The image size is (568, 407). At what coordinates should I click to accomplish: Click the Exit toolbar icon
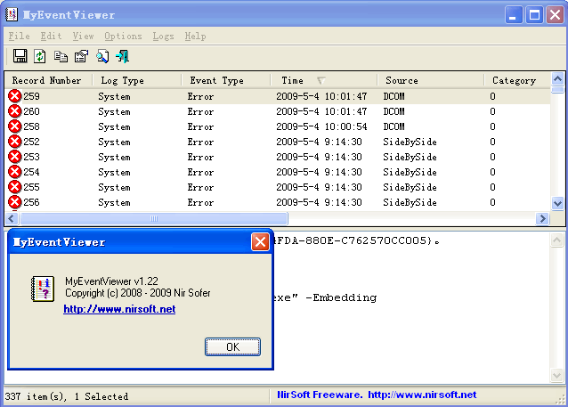coord(123,56)
